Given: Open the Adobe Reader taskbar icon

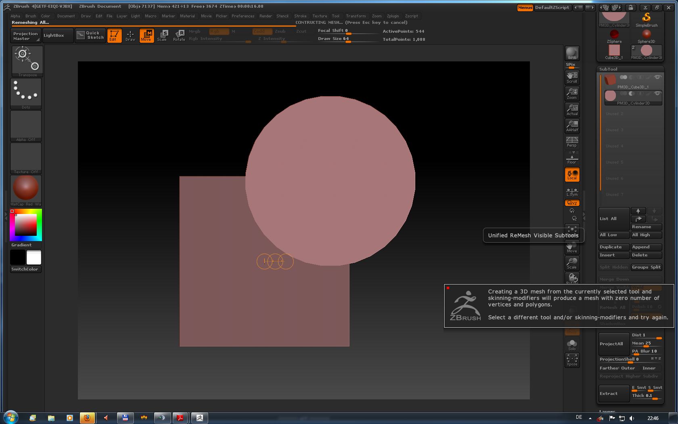Looking at the screenshot, I should click(x=180, y=418).
